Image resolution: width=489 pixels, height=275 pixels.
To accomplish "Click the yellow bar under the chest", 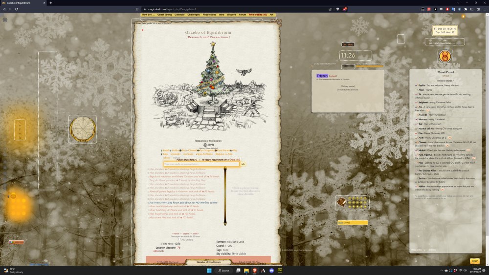I will pyautogui.click(x=353, y=223).
